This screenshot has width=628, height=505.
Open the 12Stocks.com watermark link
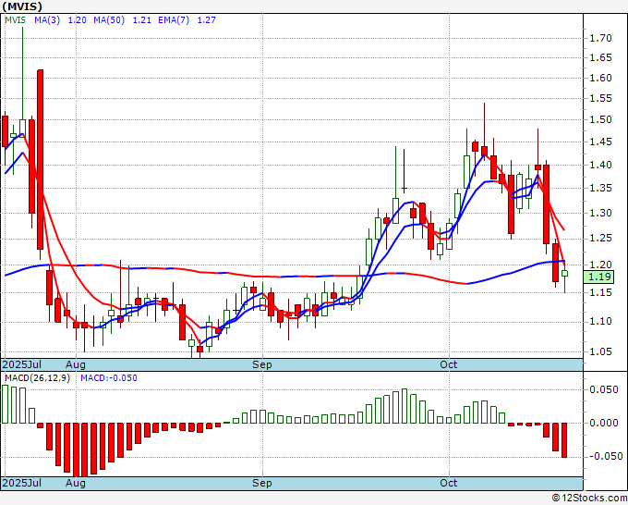click(588, 498)
